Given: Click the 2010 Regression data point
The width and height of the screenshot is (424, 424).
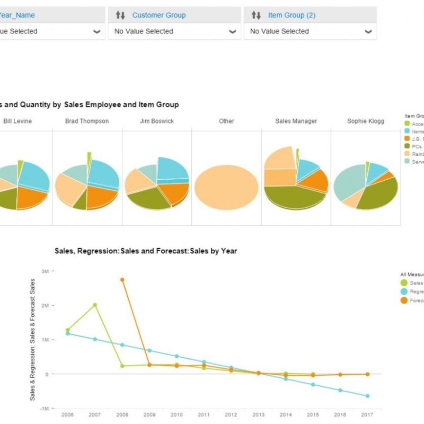Looking at the screenshot, I should [x=177, y=356].
